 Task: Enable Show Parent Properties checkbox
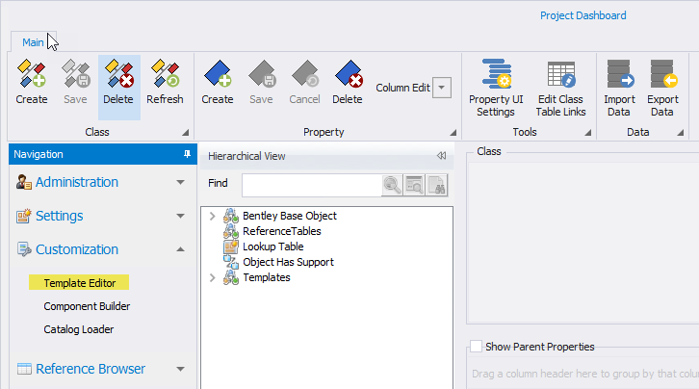click(476, 347)
